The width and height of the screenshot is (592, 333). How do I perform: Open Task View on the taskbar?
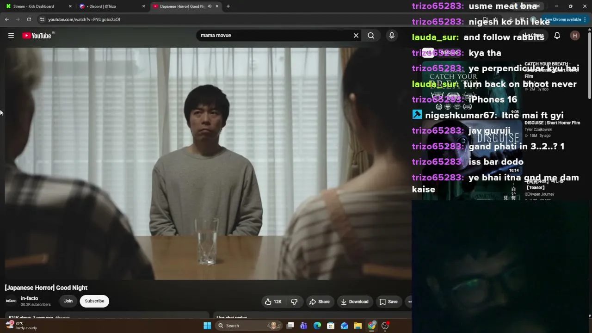pos(290,326)
